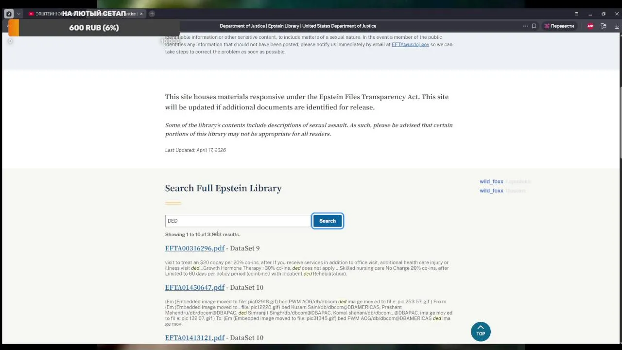This screenshot has width=622, height=350.
Task: Click the 'Search Full Epstein Library' heading
Action: click(x=223, y=188)
